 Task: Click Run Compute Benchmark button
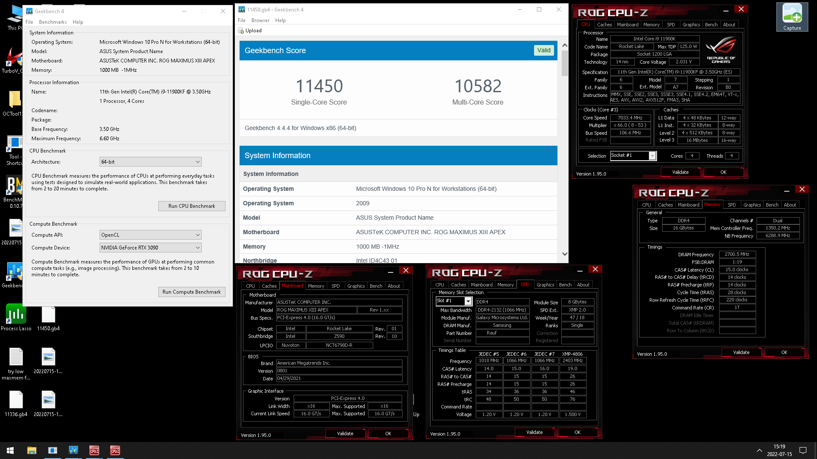191,292
